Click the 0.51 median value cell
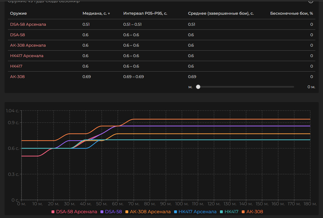 [86, 24]
